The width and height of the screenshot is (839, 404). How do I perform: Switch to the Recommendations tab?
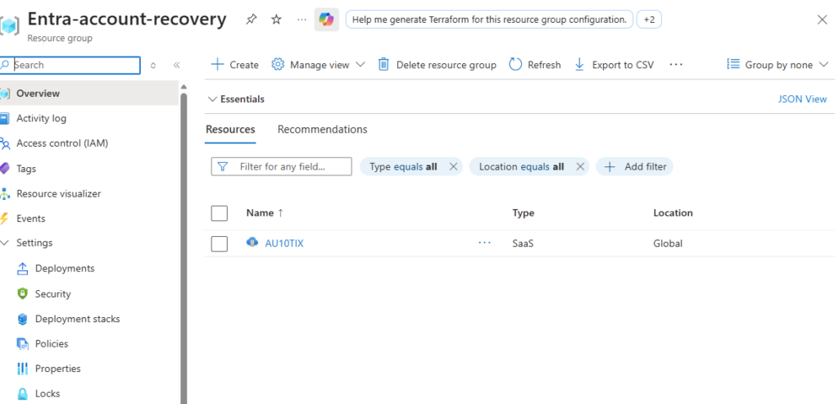[x=322, y=129]
